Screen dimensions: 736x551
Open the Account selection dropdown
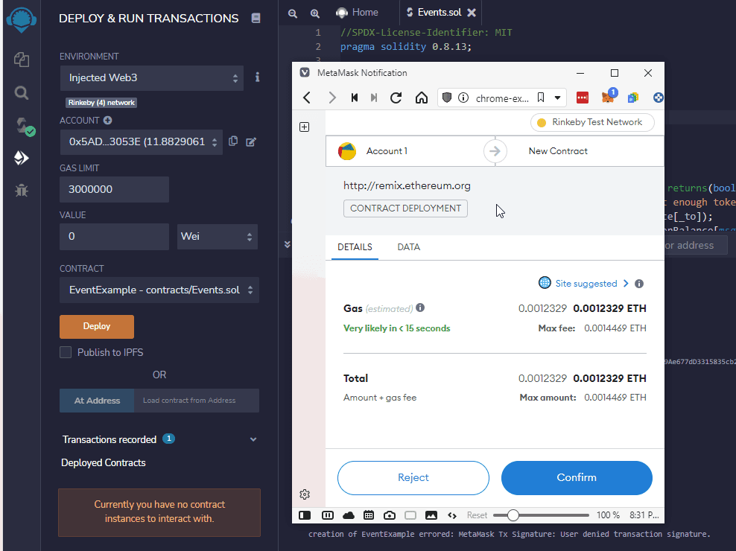(142, 141)
